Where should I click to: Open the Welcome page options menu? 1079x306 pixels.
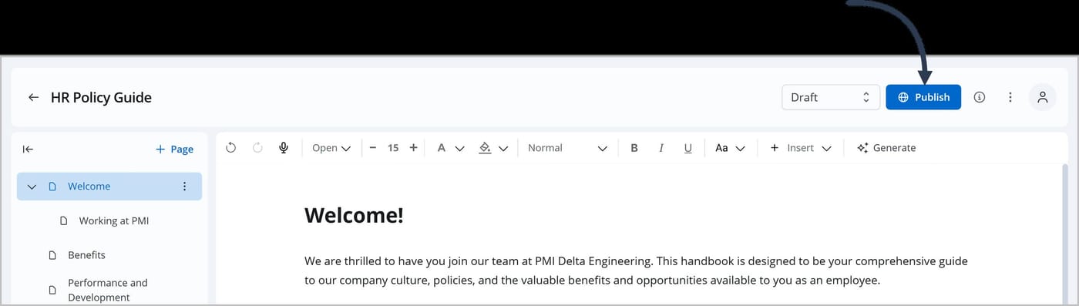(184, 187)
